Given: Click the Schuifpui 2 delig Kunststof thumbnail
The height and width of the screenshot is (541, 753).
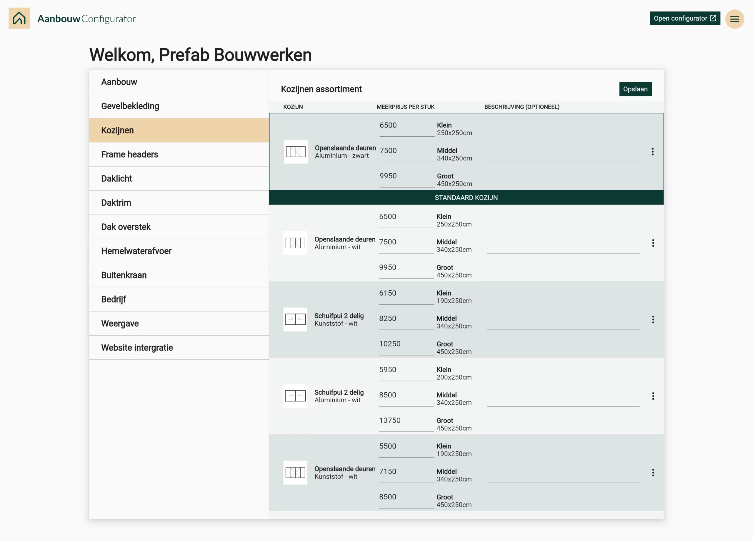Looking at the screenshot, I should (295, 319).
